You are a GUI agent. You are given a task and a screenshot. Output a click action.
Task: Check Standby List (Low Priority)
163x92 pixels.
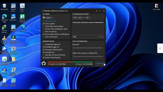coord(44,55)
